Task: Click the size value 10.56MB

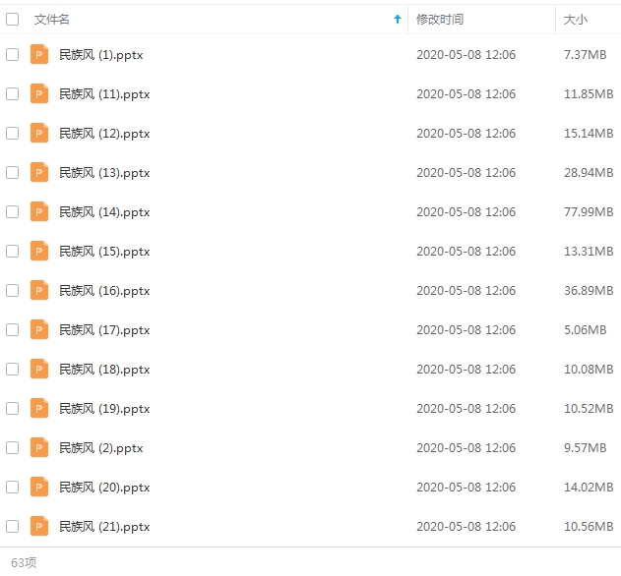Action: coord(589,526)
